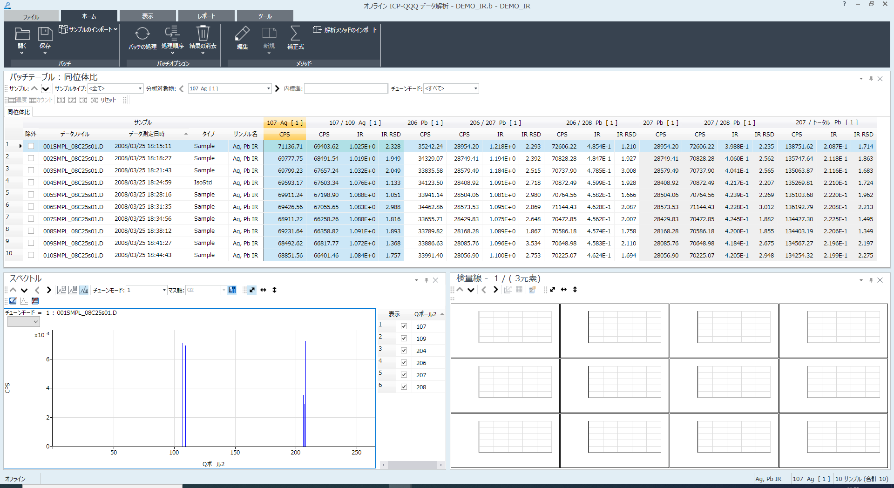This screenshot has width=894, height=488.
Task: Open a batch with the 開く folder icon
Action: click(x=22, y=34)
